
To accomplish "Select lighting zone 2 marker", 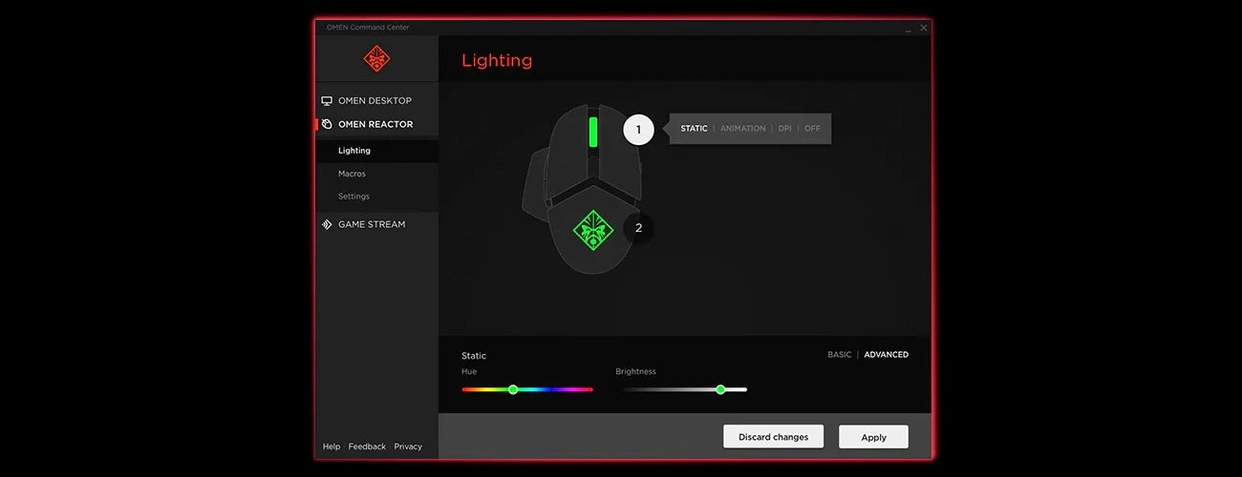I will click(639, 229).
